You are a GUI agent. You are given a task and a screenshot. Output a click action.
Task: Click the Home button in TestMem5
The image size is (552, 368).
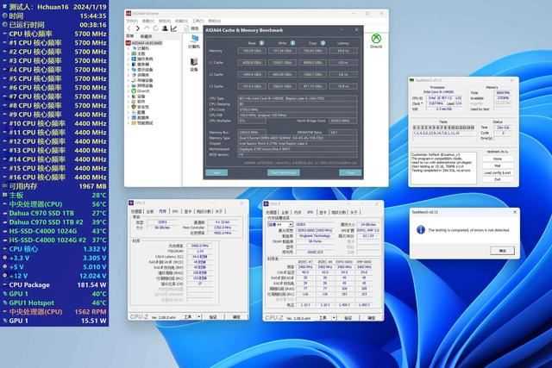pos(498,159)
